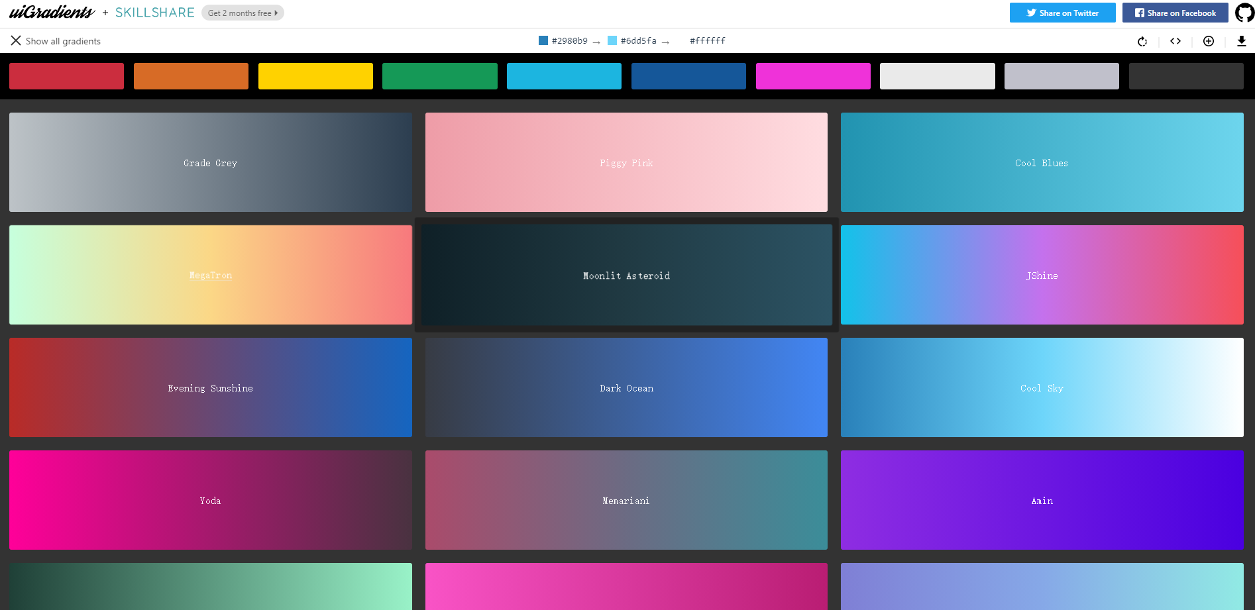Click the add gradient plus icon
1255x610 pixels.
click(x=1209, y=41)
